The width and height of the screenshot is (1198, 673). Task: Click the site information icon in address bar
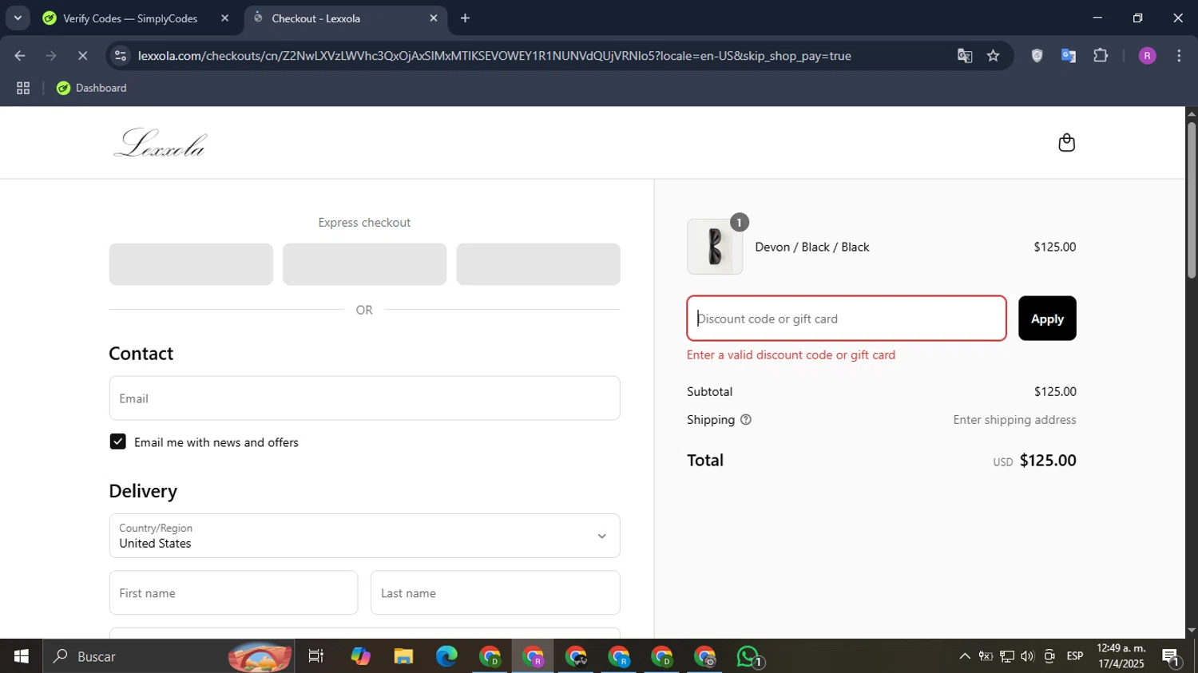click(x=121, y=56)
